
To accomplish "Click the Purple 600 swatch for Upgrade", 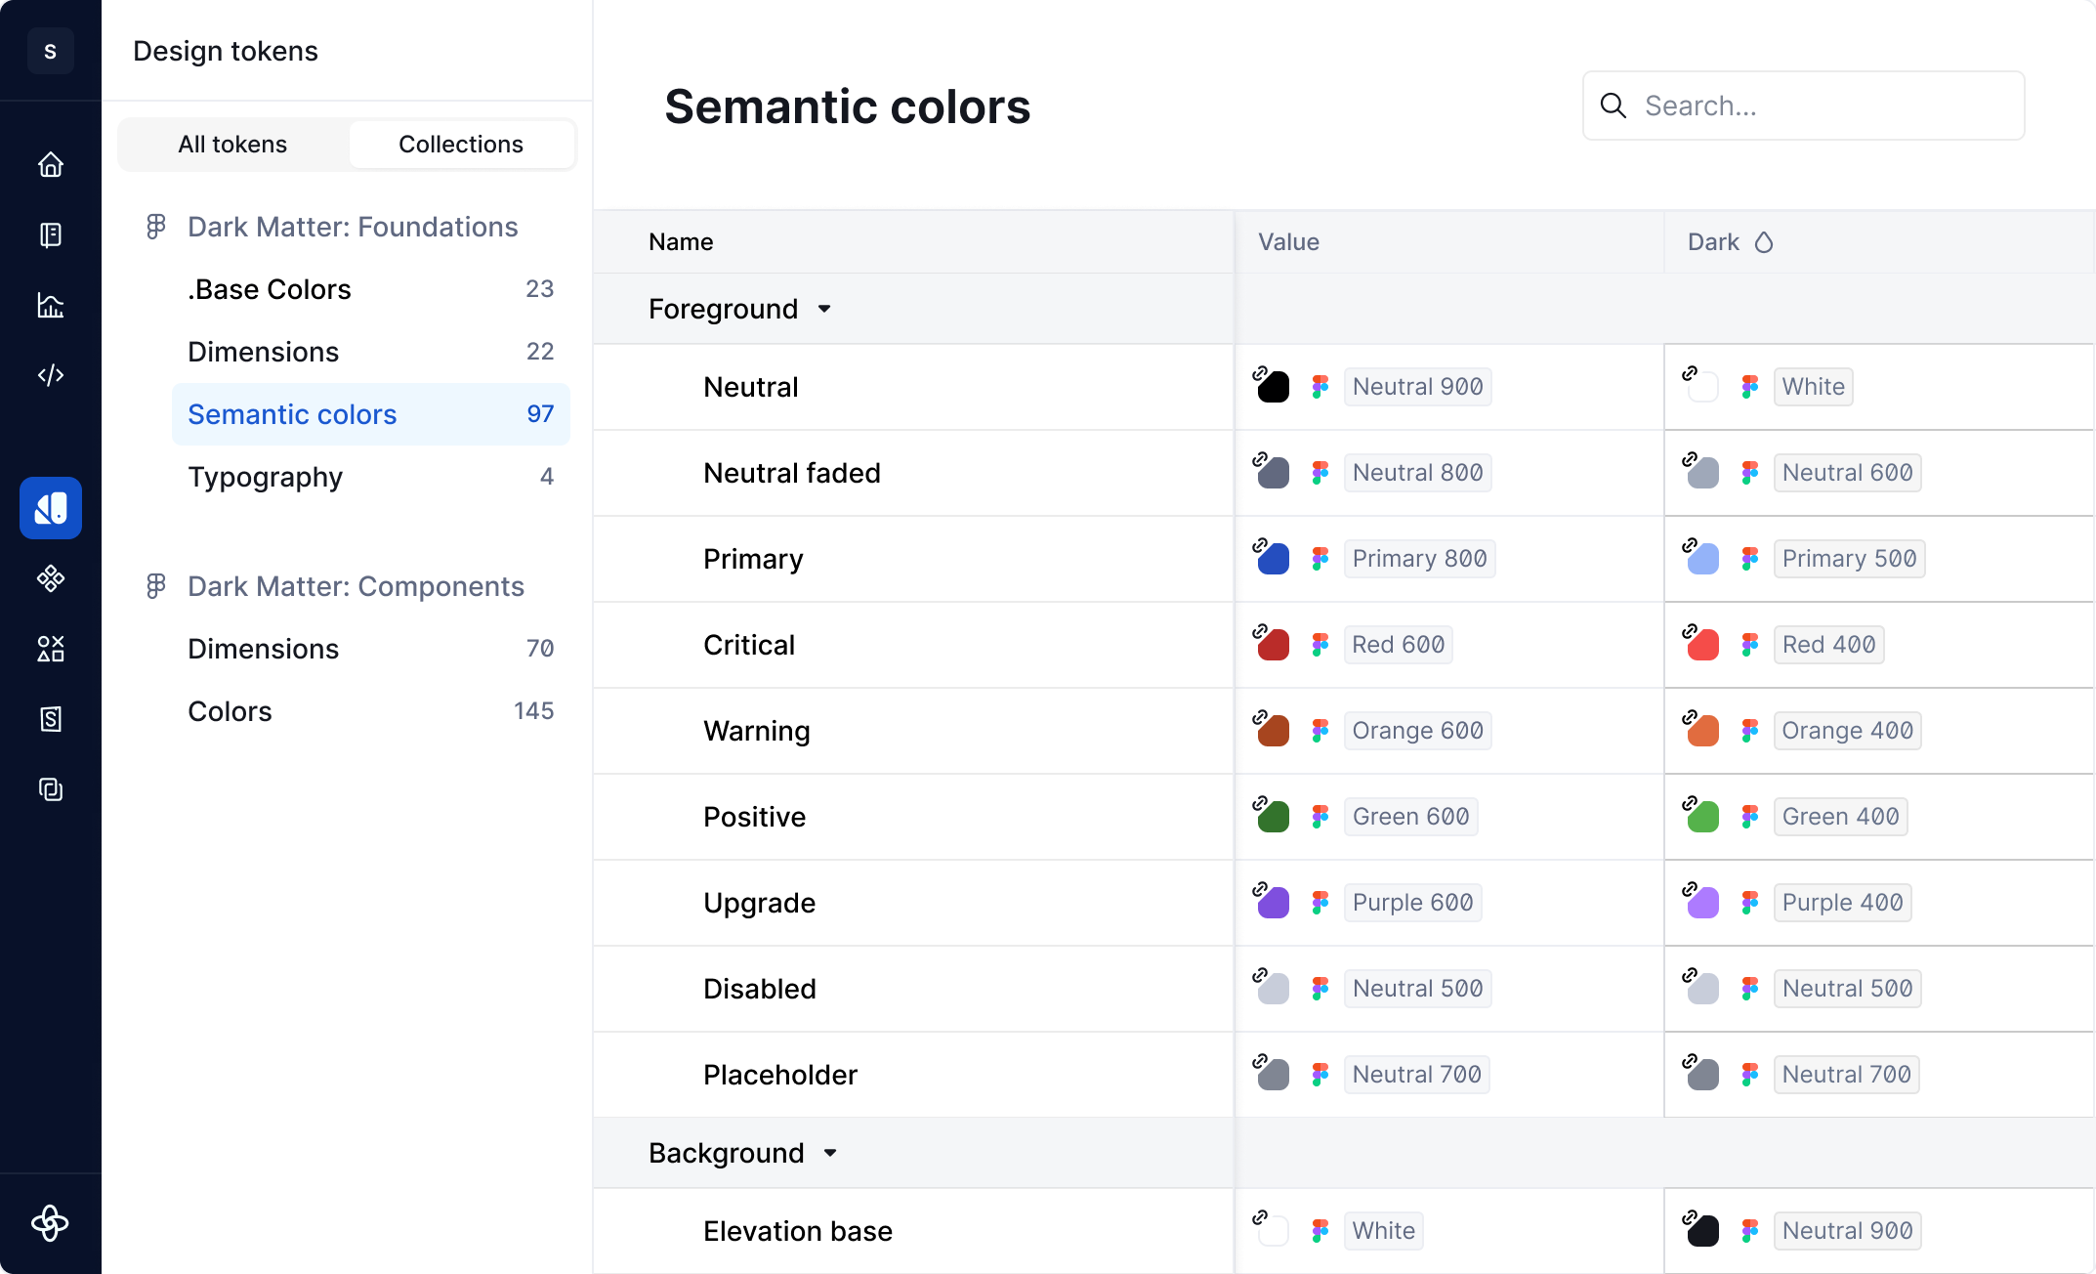I will click(x=1272, y=902).
